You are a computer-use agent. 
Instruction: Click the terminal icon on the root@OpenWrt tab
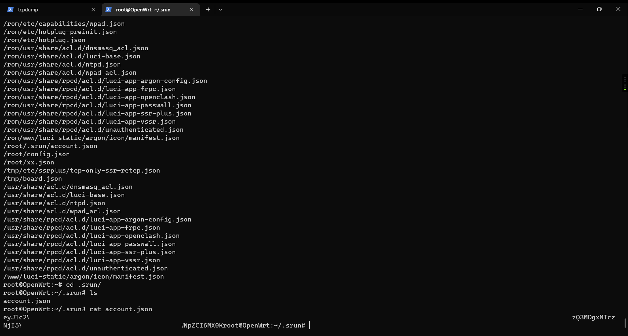[108, 9]
